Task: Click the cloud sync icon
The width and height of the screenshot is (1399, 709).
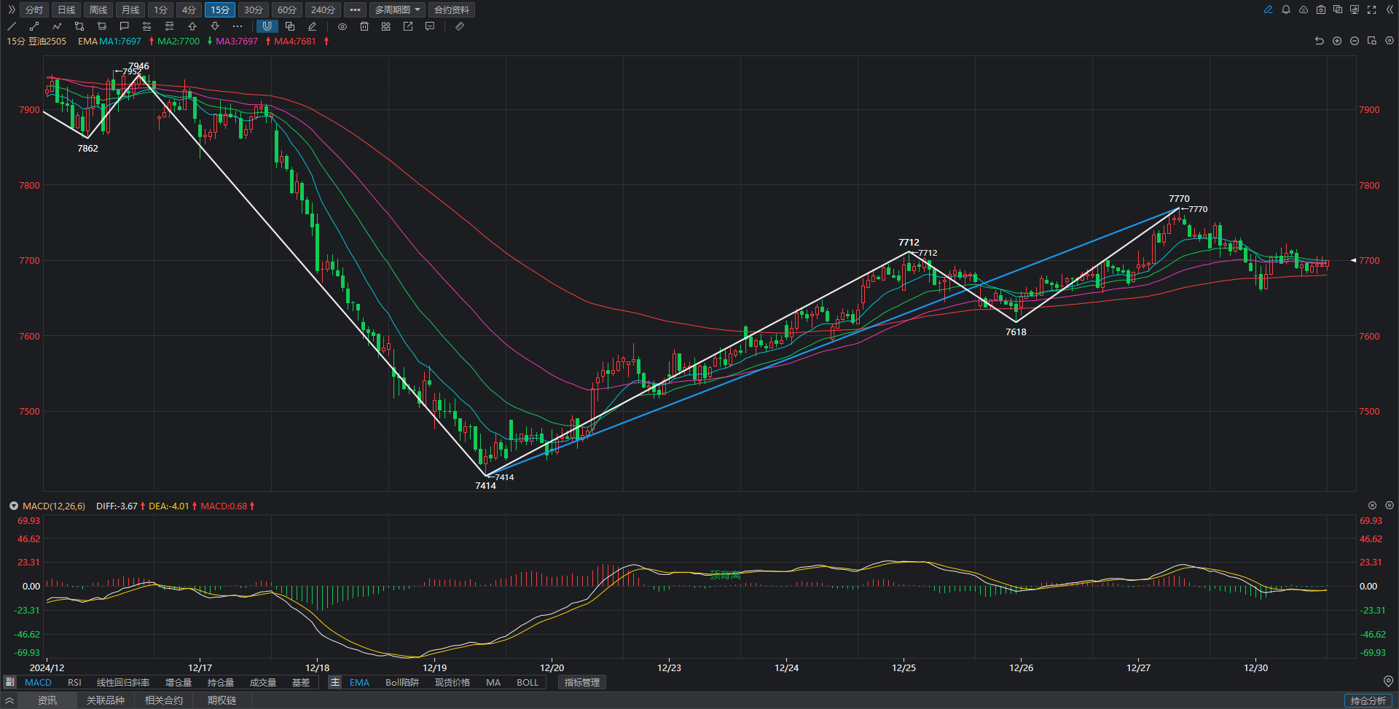Action: [1304, 9]
